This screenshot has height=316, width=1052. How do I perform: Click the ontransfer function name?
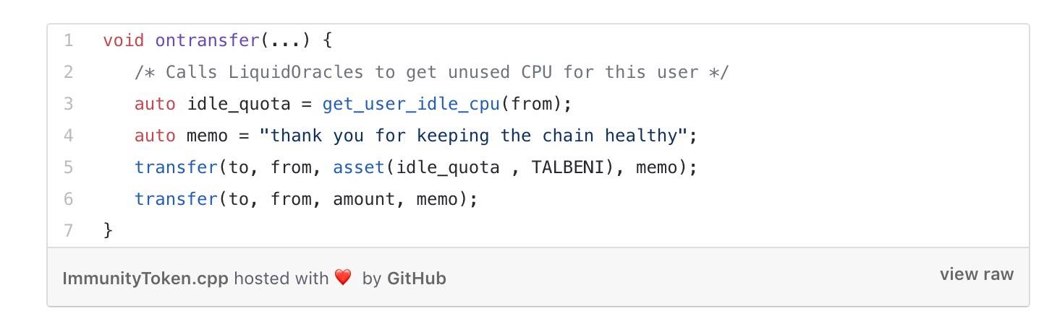point(208,40)
